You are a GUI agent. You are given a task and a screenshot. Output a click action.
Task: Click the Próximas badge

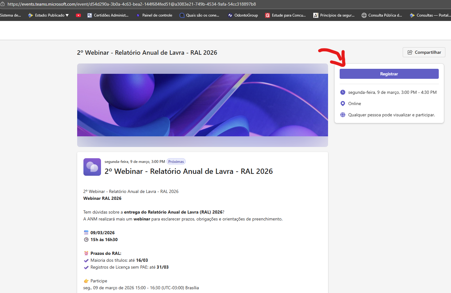[x=176, y=161]
